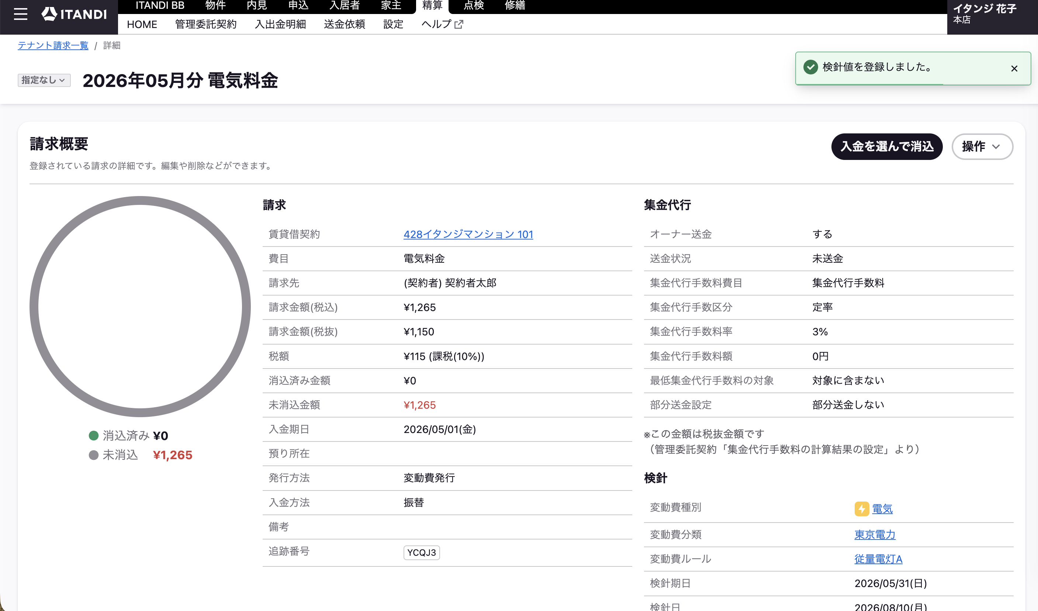Open the 従量電灯A rule link

878,559
